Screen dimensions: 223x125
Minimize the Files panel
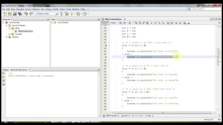99,19
